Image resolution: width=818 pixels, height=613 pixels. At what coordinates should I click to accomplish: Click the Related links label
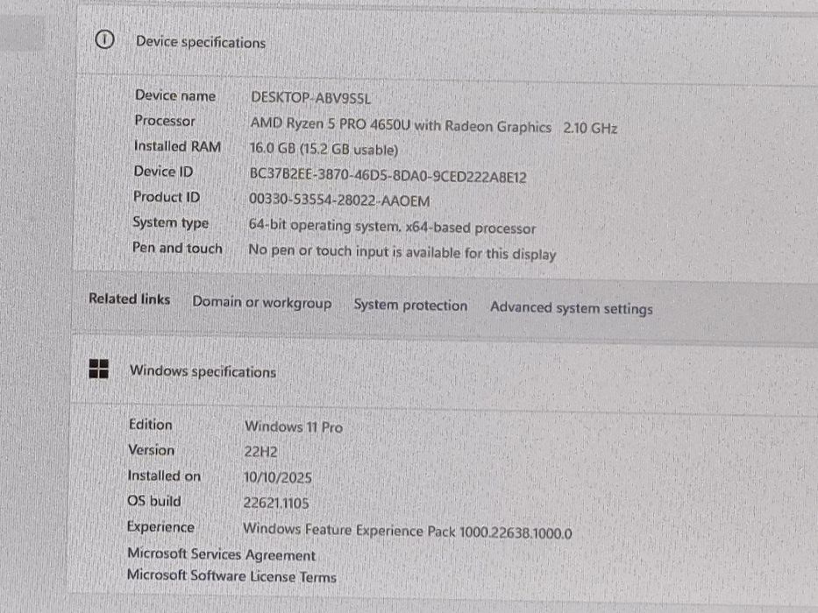(x=130, y=299)
